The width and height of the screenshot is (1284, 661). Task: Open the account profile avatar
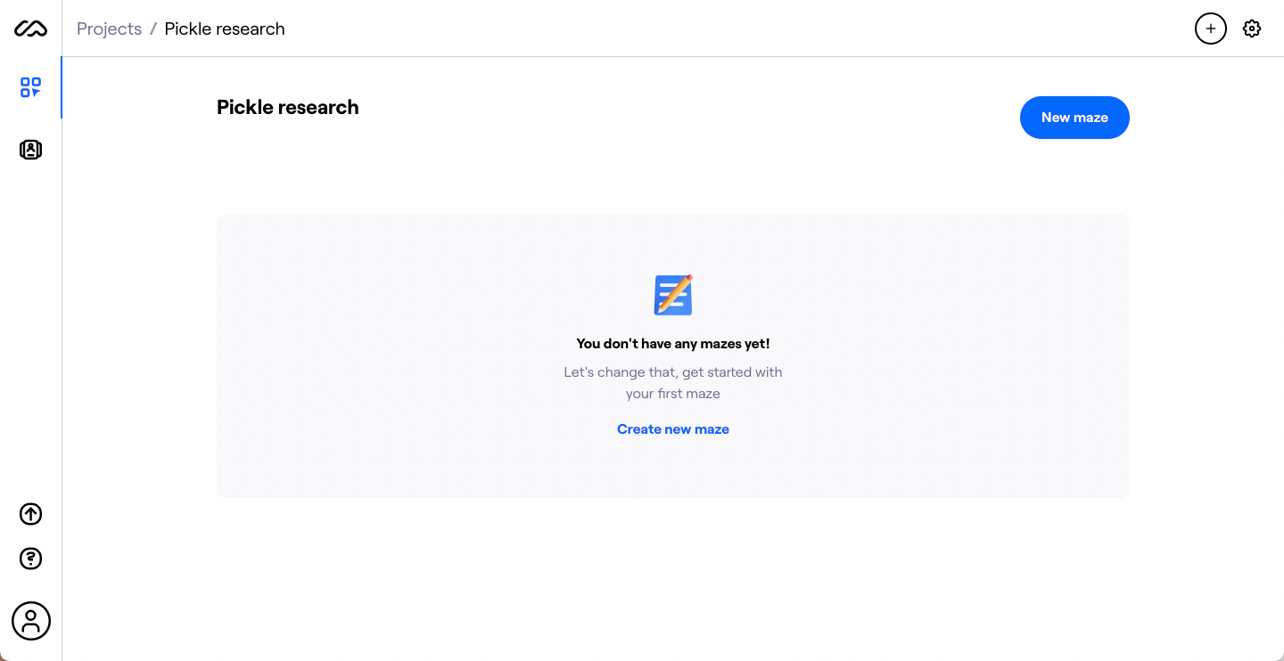tap(30, 621)
